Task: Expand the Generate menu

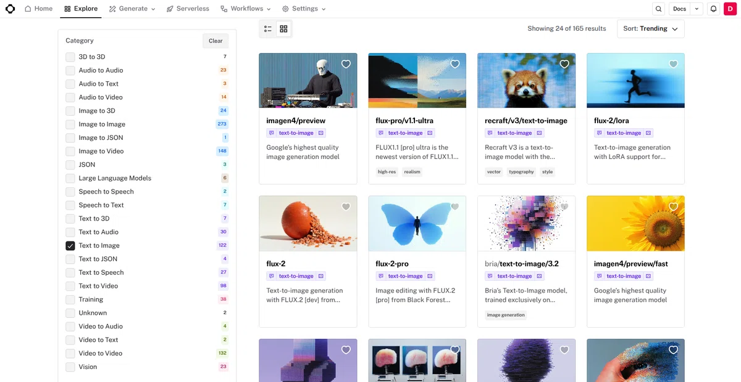Action: [132, 9]
